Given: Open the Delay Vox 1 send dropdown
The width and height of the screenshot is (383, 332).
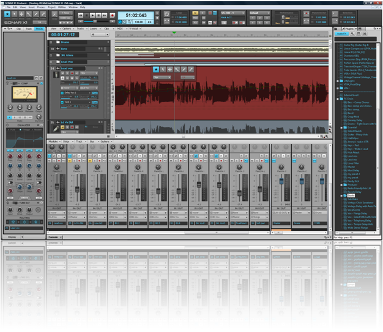Looking at the screenshot, I should [90, 93].
